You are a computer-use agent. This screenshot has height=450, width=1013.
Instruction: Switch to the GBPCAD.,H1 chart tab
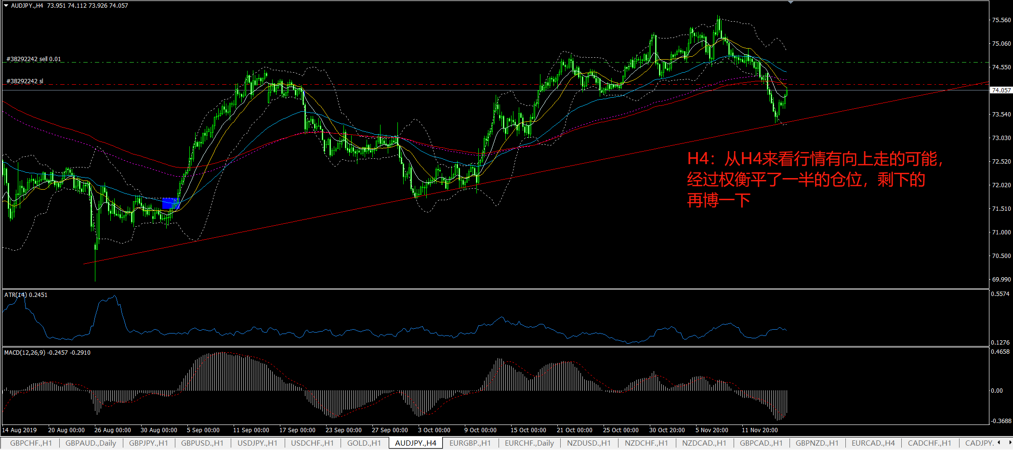[761, 443]
